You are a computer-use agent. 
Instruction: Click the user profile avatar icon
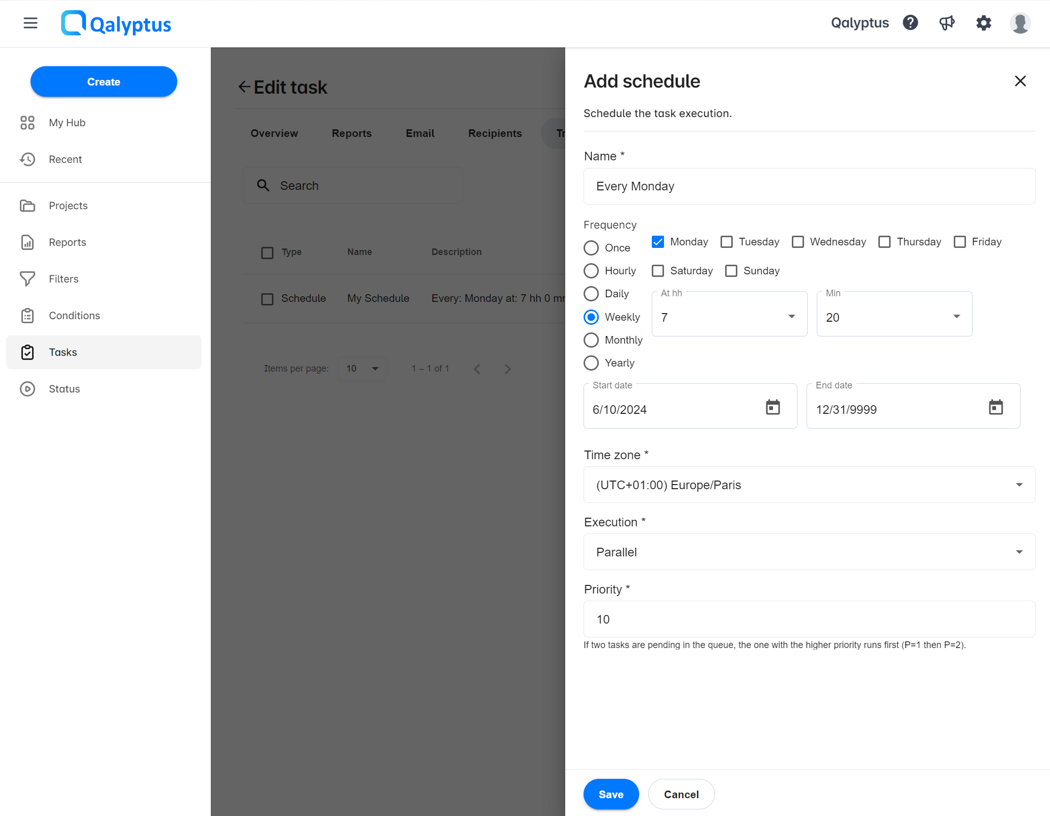[x=1020, y=23]
